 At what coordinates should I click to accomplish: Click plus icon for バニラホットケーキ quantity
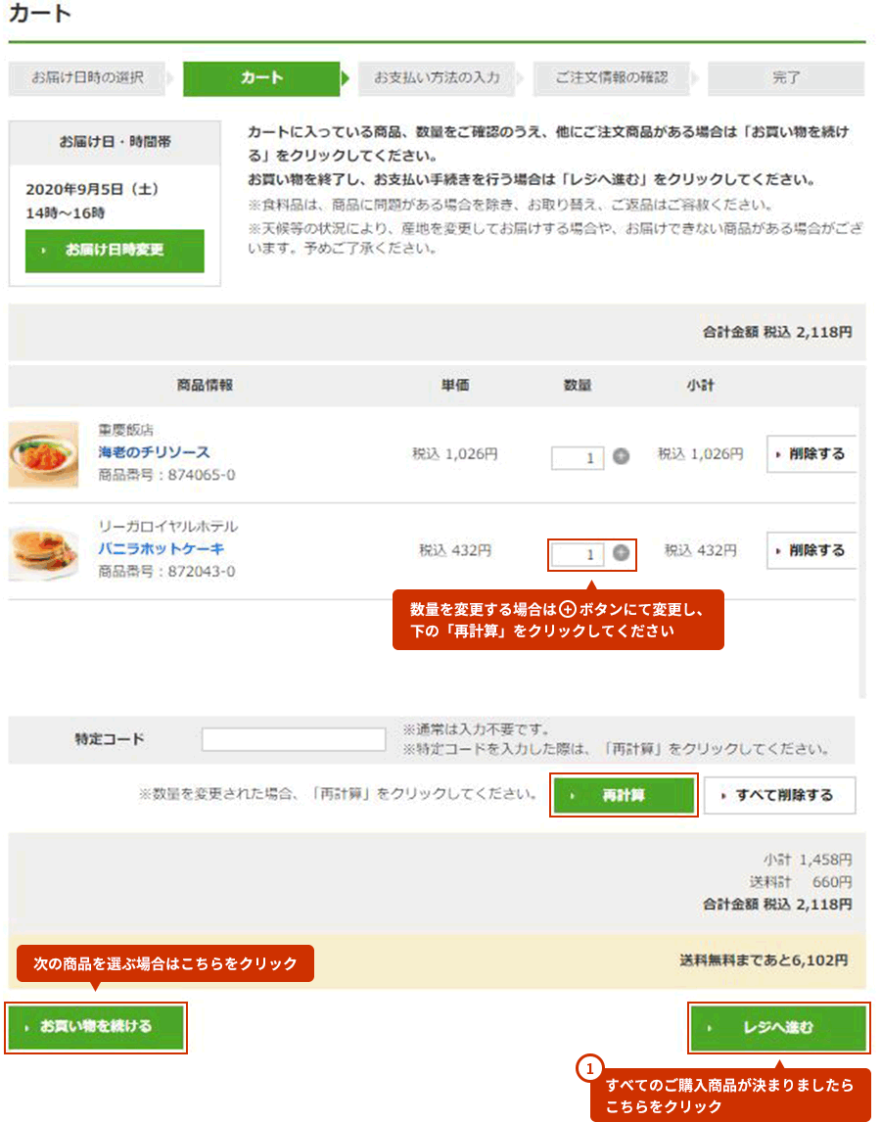pos(621,552)
